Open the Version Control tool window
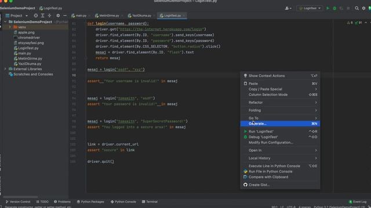 coord(18,202)
